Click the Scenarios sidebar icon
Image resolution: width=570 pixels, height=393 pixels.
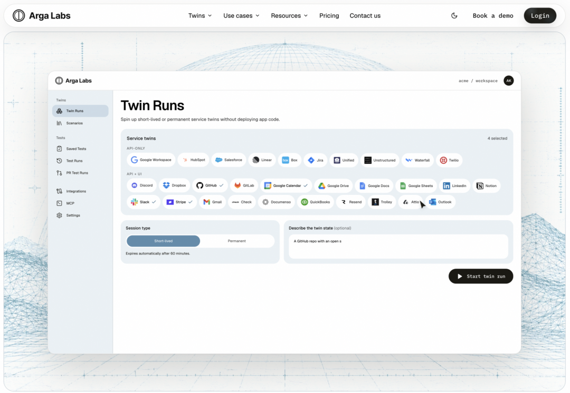[x=59, y=123]
